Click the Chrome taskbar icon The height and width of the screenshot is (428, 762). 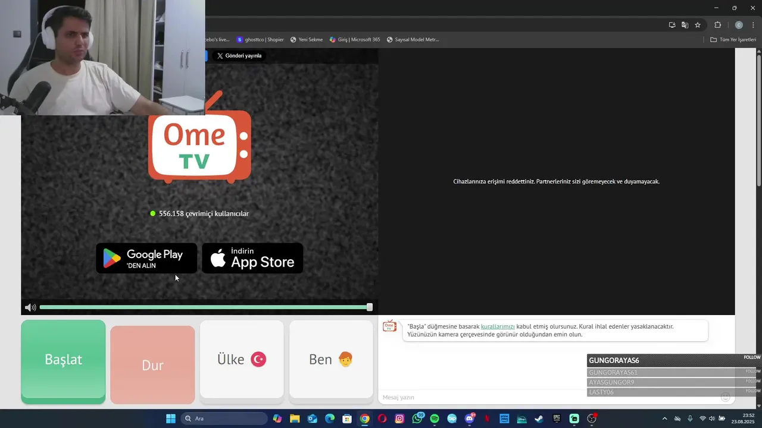click(x=364, y=418)
